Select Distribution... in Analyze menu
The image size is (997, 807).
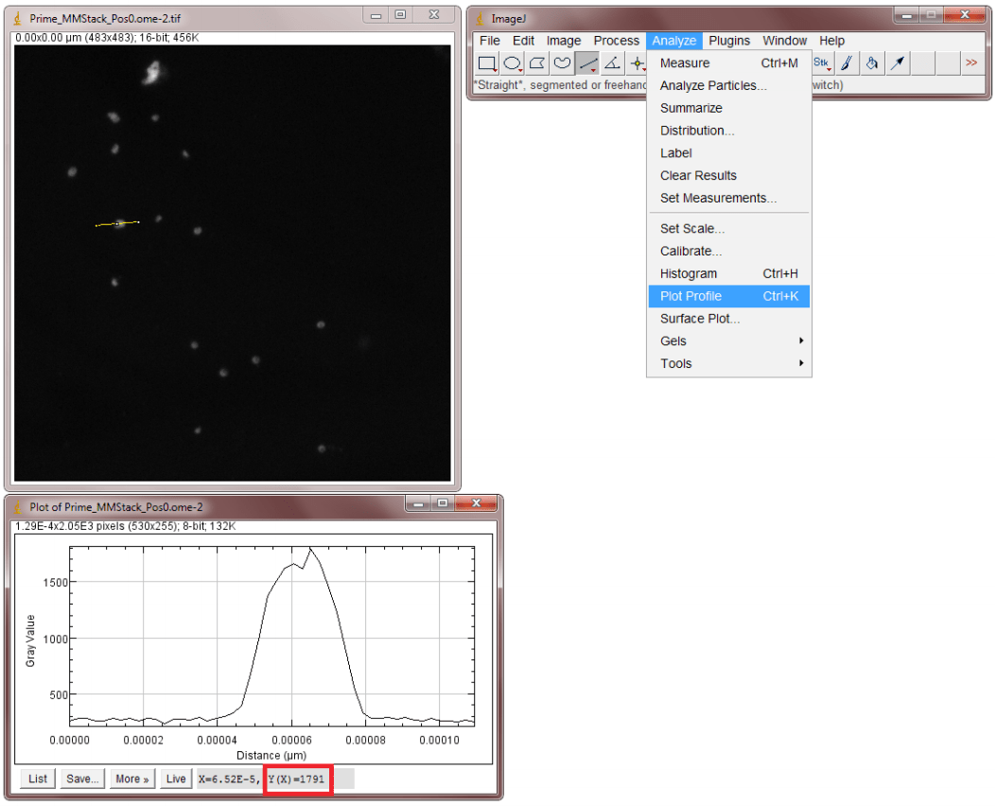point(728,131)
